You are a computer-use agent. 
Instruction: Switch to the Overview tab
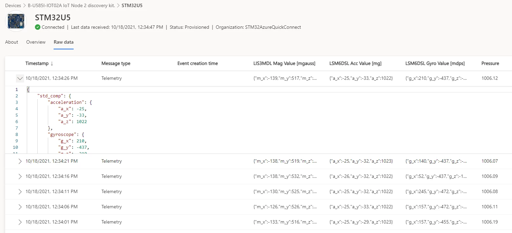pyautogui.click(x=36, y=42)
